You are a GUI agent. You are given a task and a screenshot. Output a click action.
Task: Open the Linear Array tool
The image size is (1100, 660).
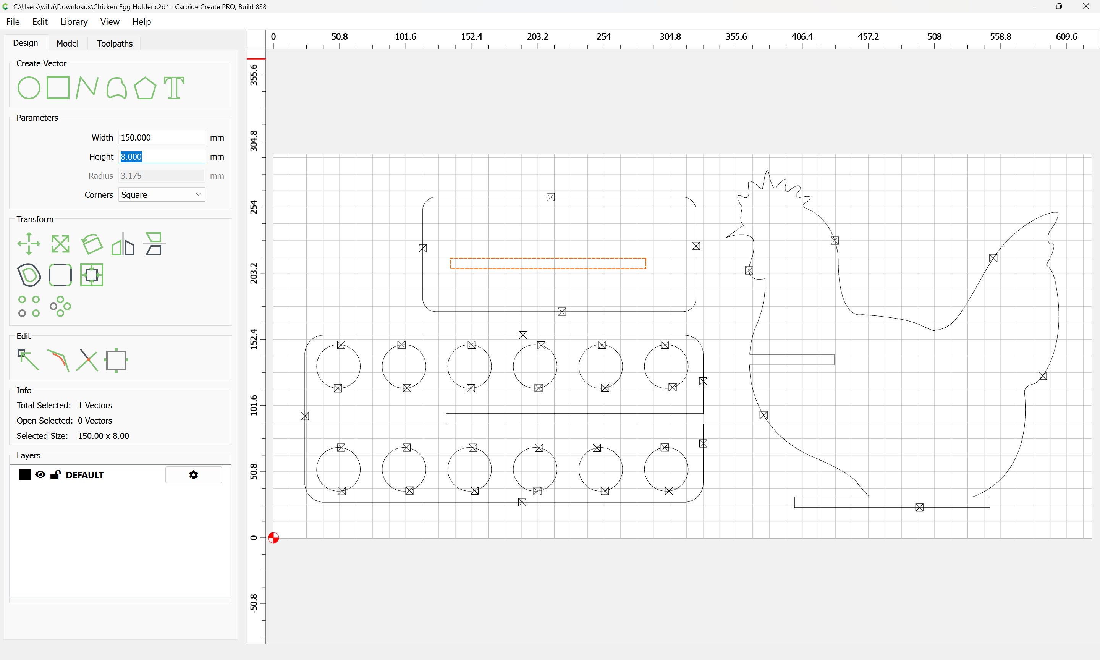[29, 306]
